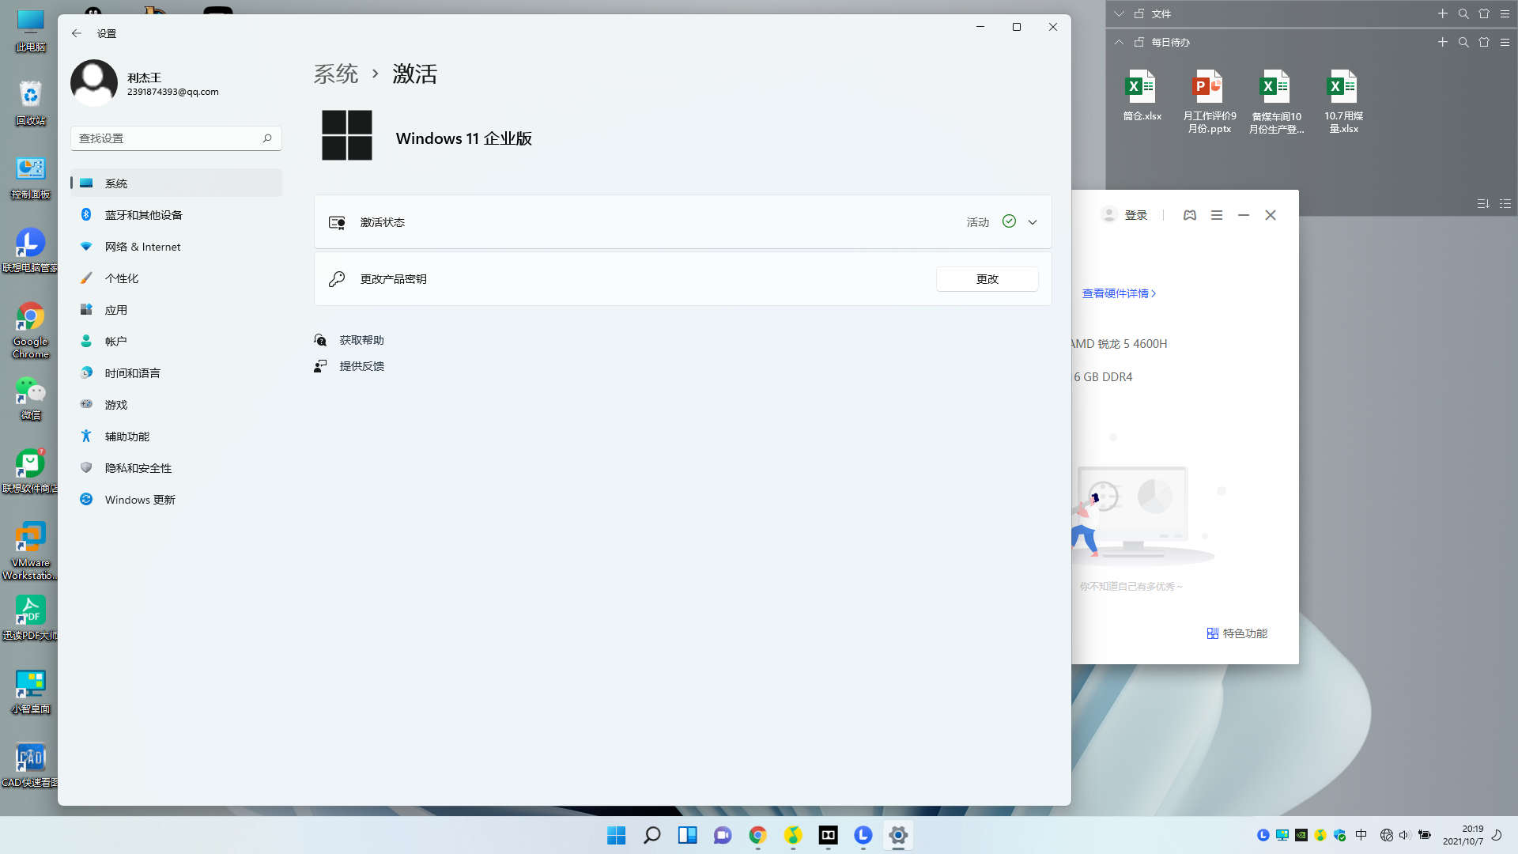Open 帐户 settings page
Image resolution: width=1518 pixels, height=854 pixels.
(x=176, y=342)
